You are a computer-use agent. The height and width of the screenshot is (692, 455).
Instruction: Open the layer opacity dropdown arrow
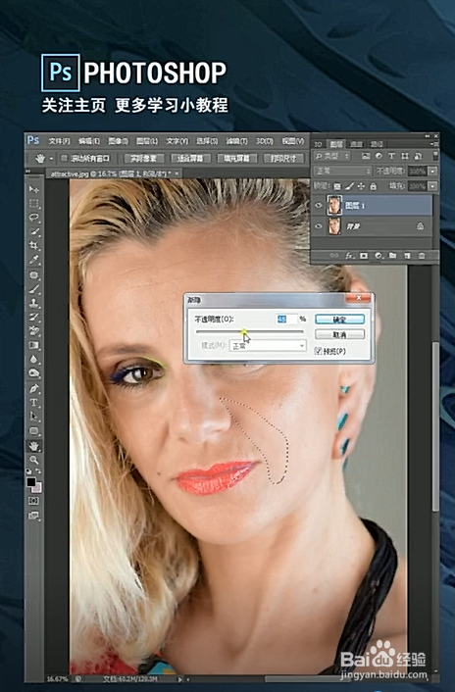click(x=433, y=171)
